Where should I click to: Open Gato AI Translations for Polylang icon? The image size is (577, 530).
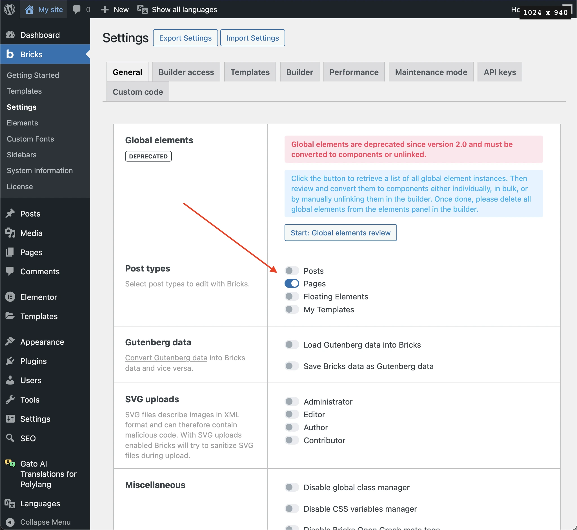point(10,463)
